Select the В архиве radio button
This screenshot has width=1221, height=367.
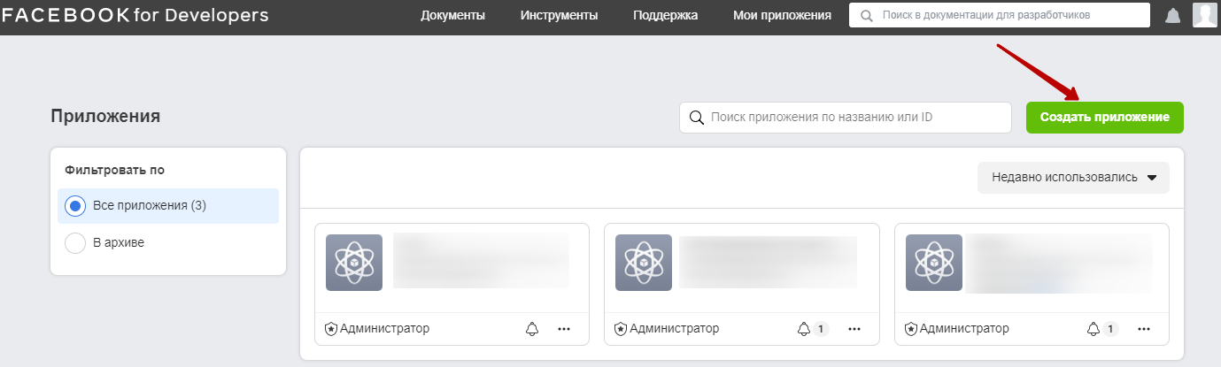[75, 242]
